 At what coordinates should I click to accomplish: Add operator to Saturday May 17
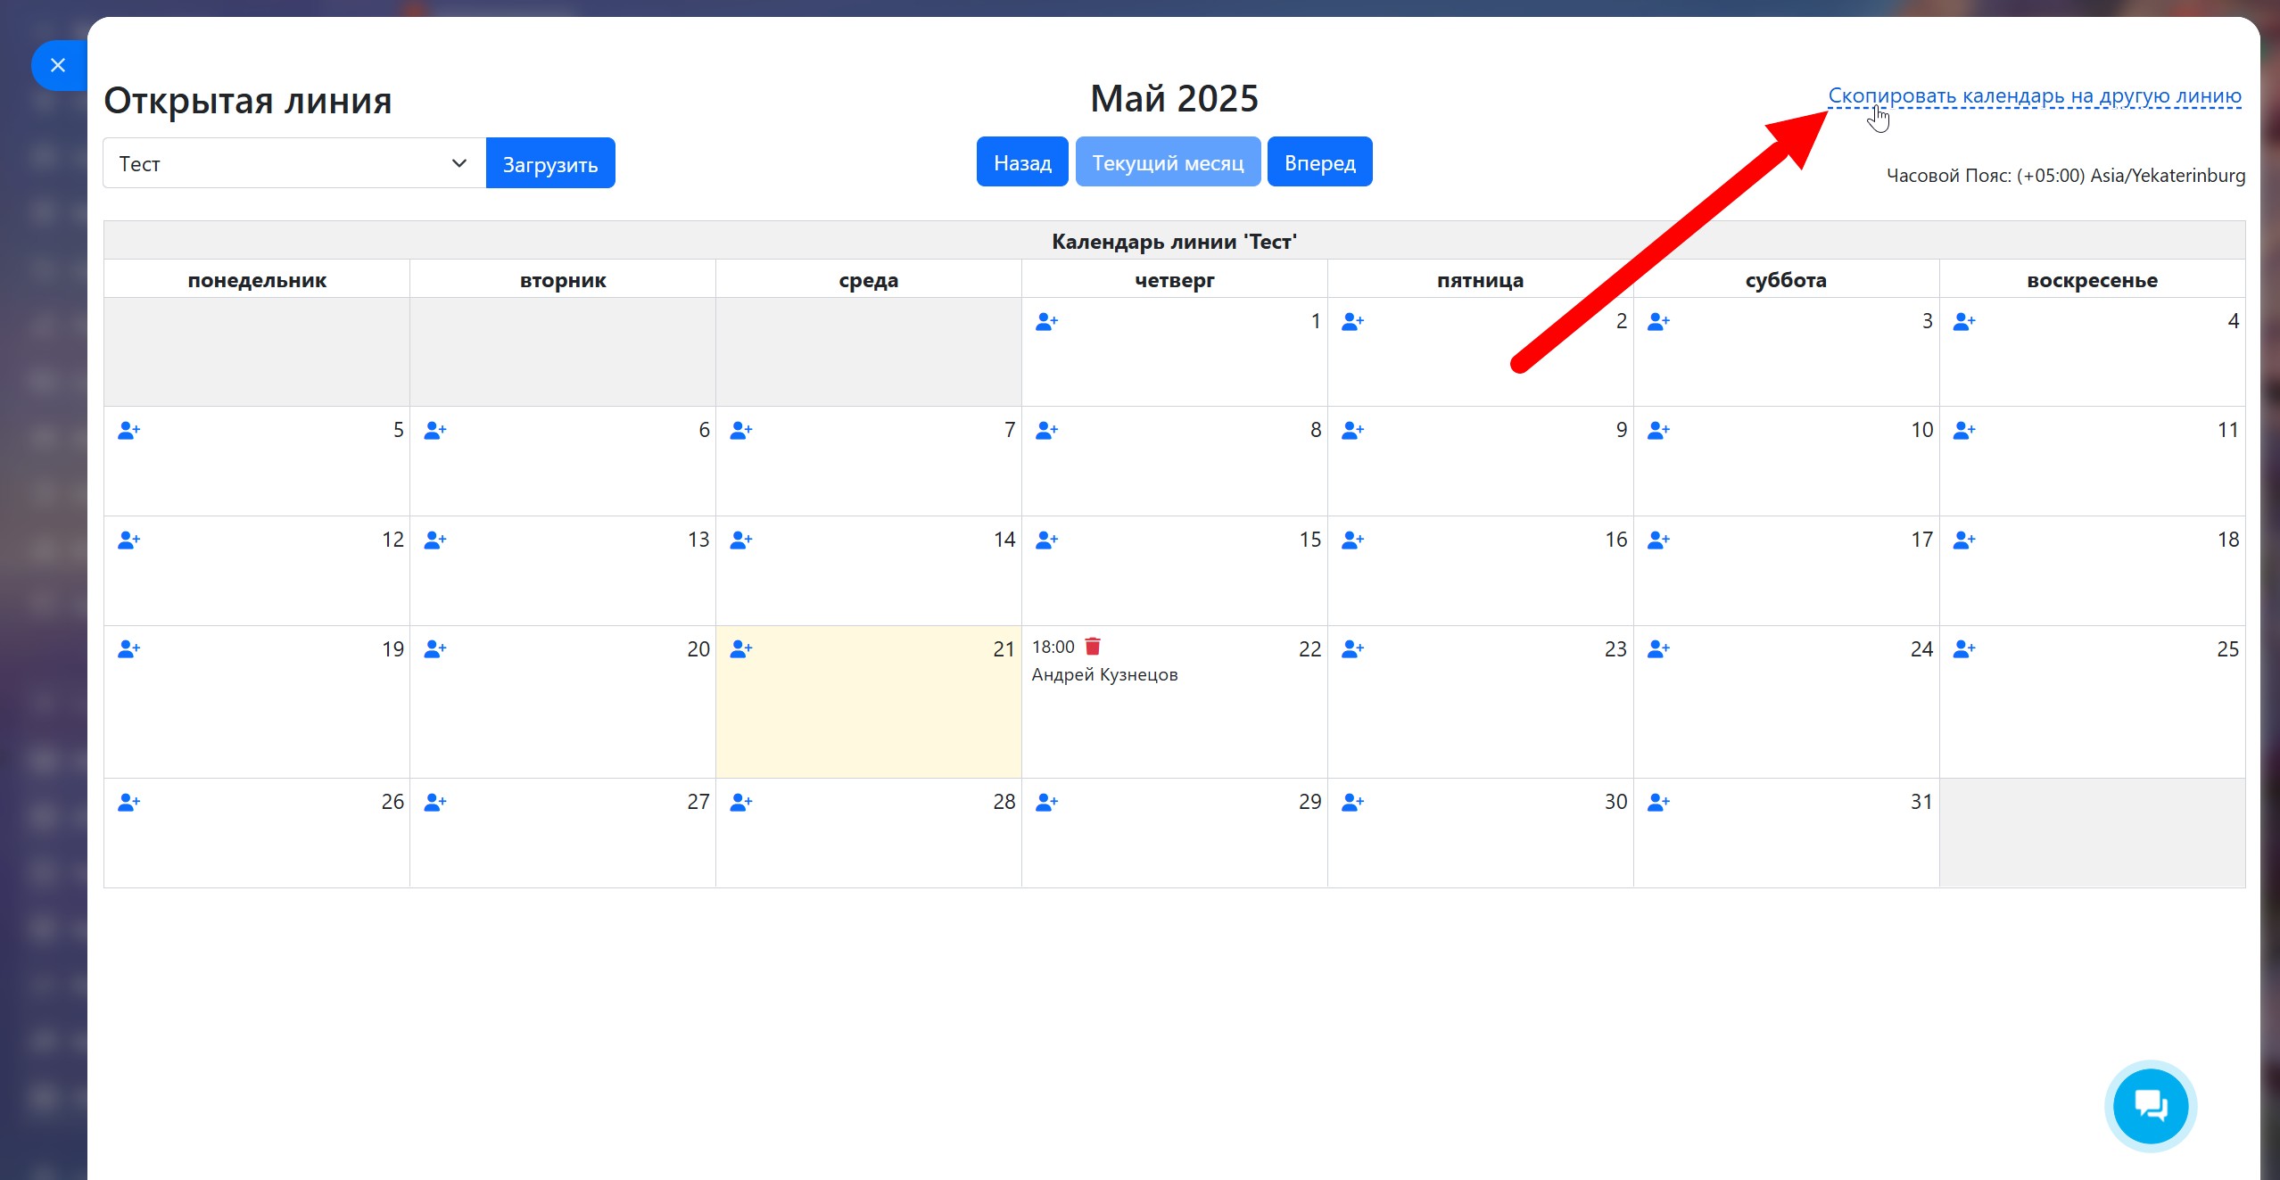tap(1658, 540)
